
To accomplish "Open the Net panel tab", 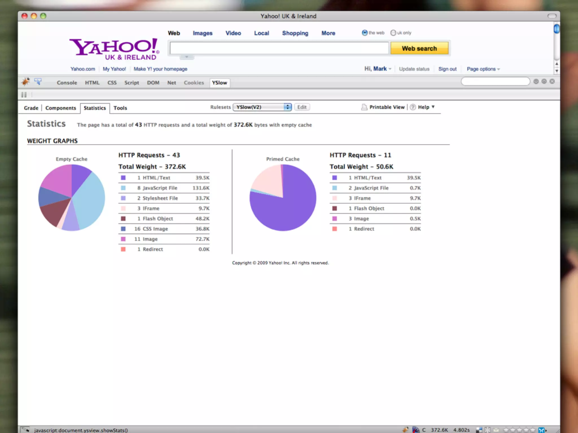I will pos(171,83).
